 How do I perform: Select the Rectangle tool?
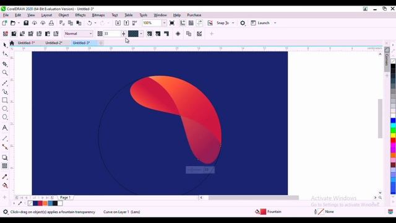click(5, 100)
